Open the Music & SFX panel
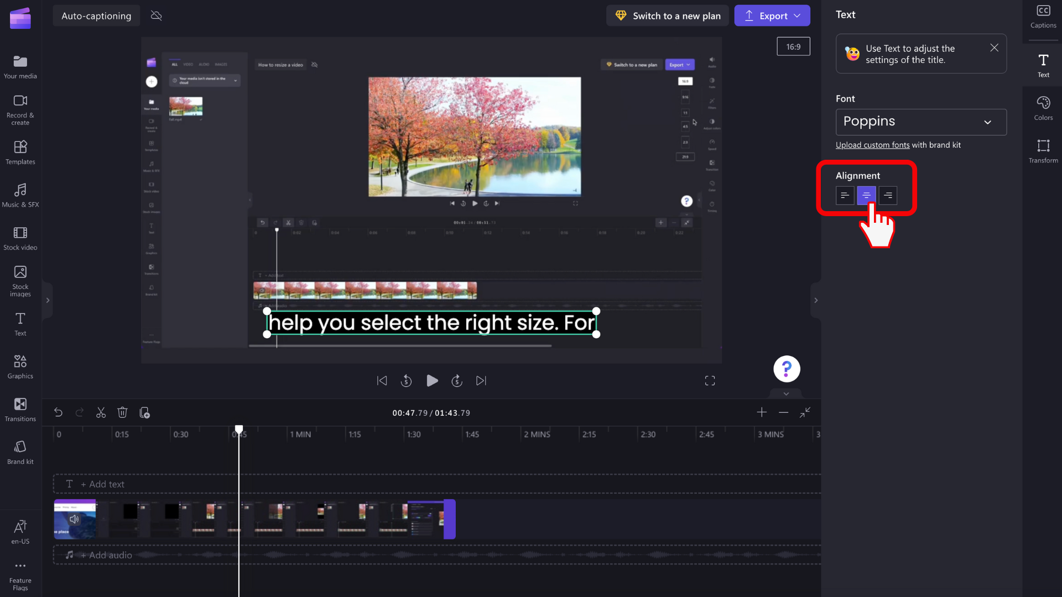Screen dimensions: 1062x597 (x=20, y=195)
